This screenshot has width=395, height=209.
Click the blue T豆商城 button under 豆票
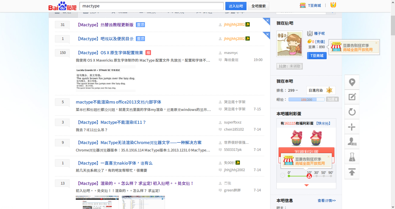click(317, 56)
